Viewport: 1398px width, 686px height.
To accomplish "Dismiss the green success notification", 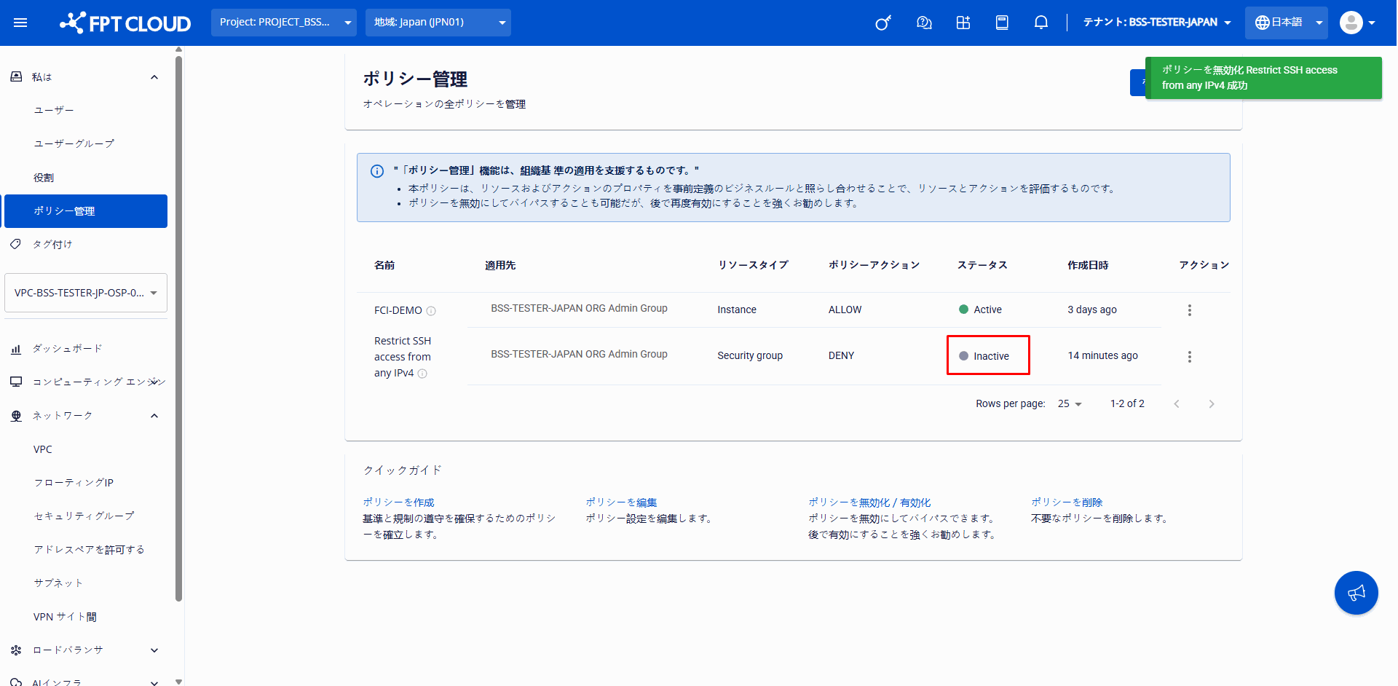I will pos(1263,78).
